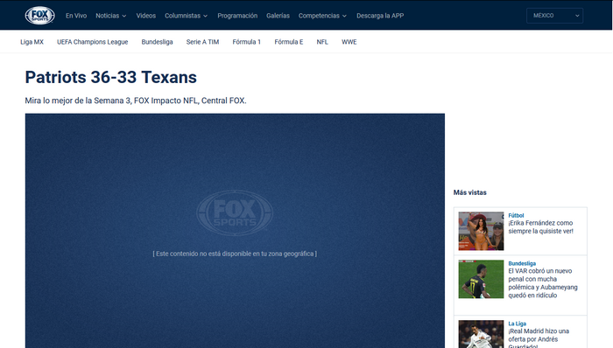Screen dimensions: 613x348
Task: Click the Patriots 36-33 Texans headline
Action: click(x=111, y=77)
